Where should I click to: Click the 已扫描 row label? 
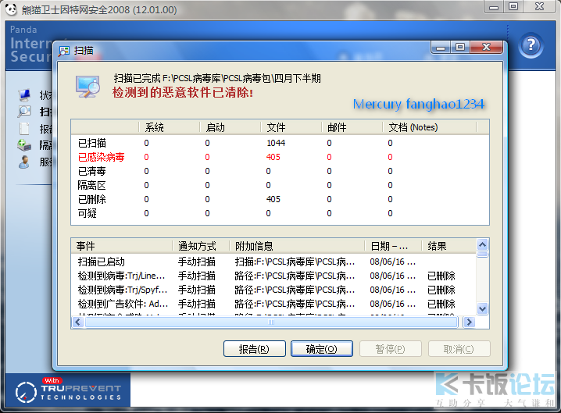92,143
